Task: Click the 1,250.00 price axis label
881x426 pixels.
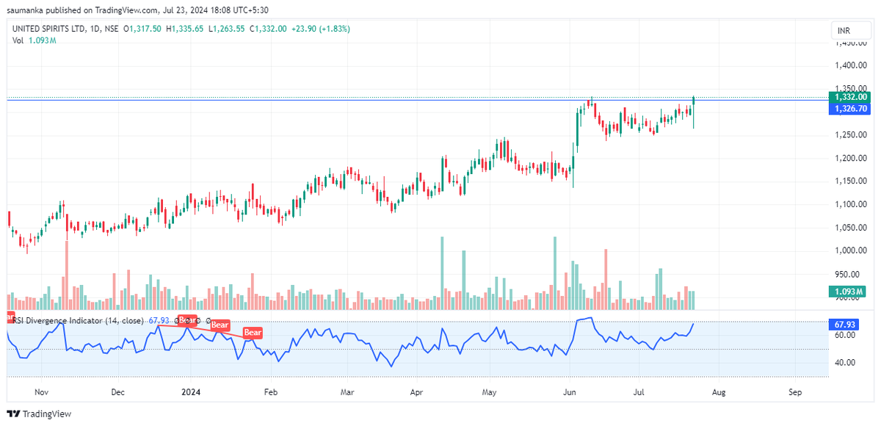Action: coord(852,134)
